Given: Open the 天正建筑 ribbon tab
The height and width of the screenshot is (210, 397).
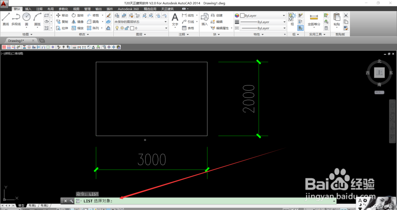Looking at the screenshot, I should (168, 9).
